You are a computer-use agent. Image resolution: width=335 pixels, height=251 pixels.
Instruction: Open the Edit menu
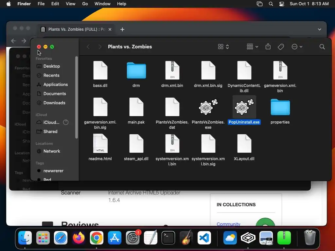pyautogui.click(x=55, y=4)
